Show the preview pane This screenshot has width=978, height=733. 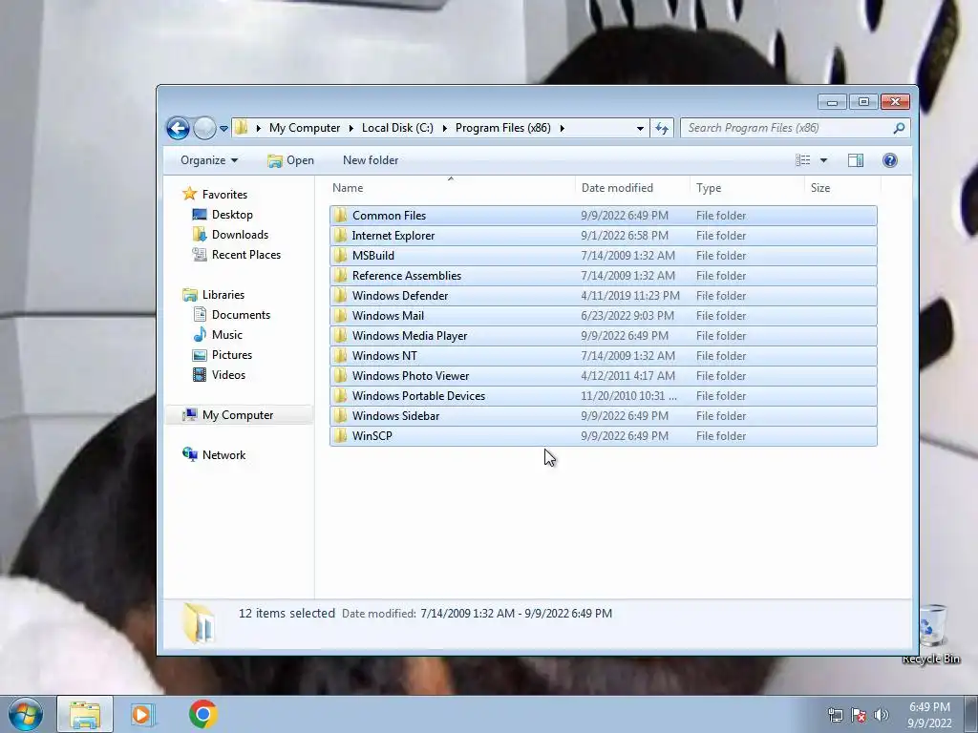(856, 160)
